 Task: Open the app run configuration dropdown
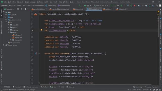tap(88, 6)
